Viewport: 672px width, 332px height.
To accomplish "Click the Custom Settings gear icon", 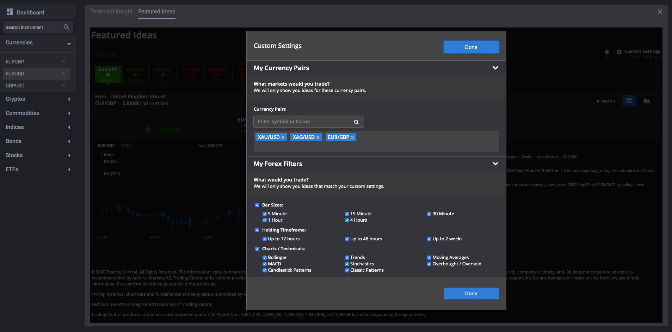I will (619, 52).
